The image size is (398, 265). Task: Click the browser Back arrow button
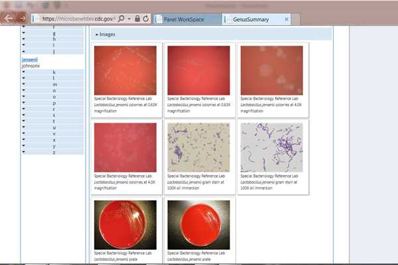click(9, 19)
